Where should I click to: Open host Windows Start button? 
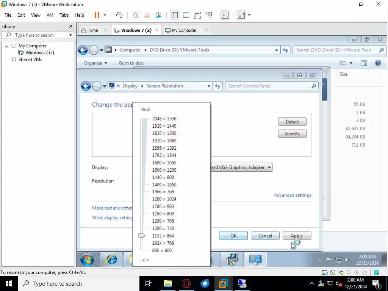[x=9, y=283]
